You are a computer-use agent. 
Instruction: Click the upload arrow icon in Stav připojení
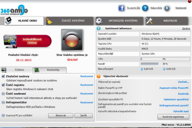(x=142, y=69)
